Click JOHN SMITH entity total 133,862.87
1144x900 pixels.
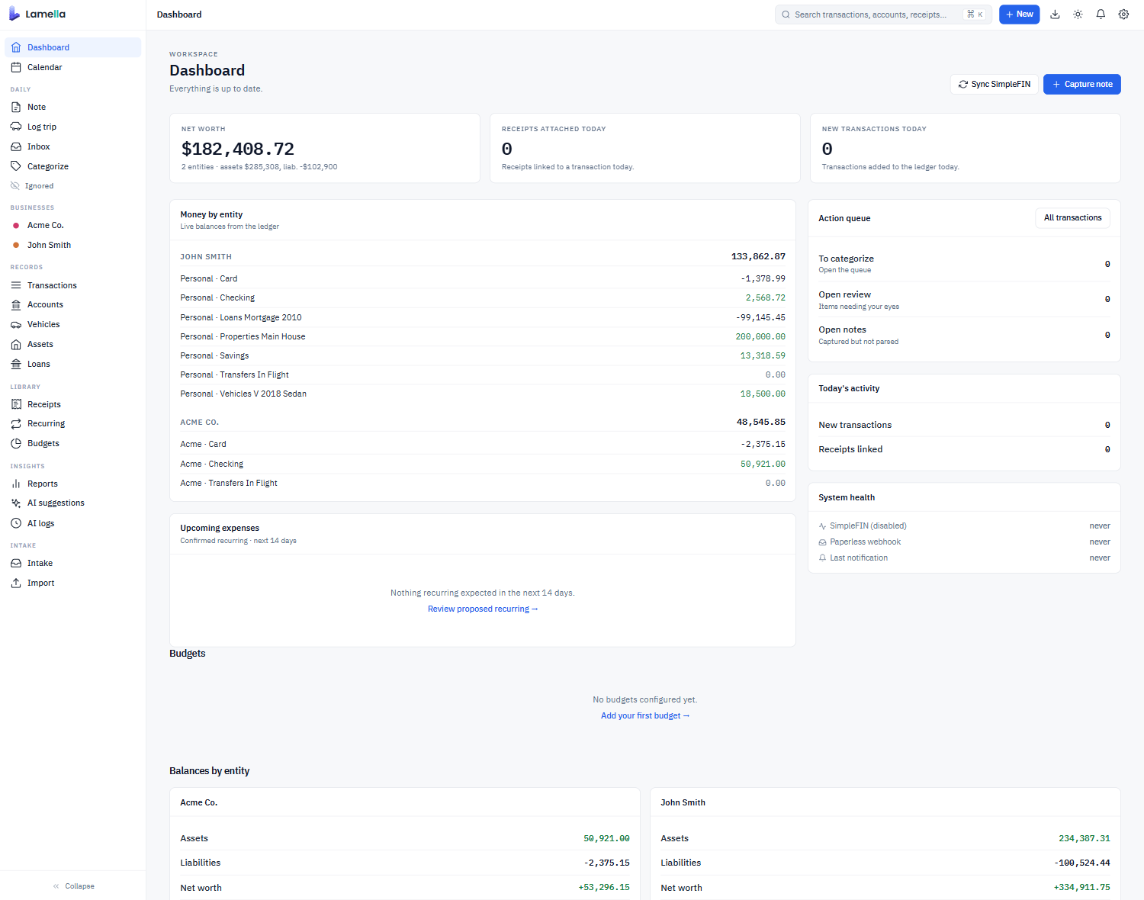click(758, 256)
